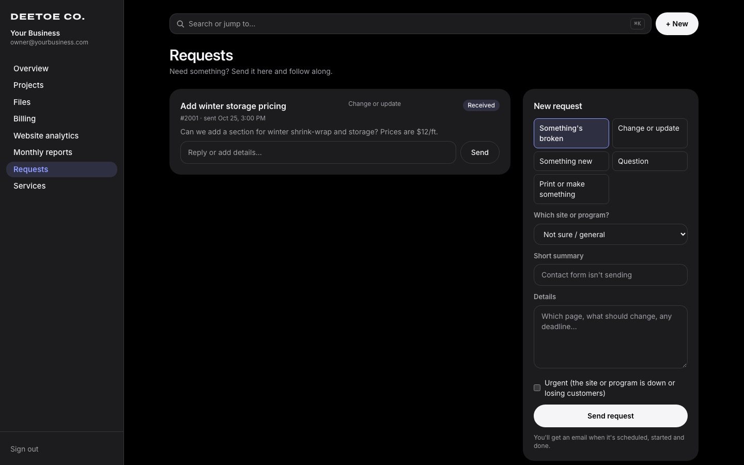The width and height of the screenshot is (744, 465).
Task: Enable the Urgent checkbox
Action: (x=537, y=388)
